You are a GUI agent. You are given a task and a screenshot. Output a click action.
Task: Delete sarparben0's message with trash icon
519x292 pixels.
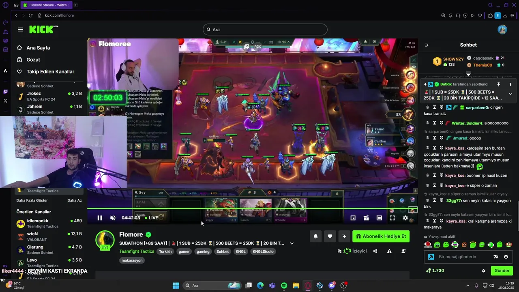(x=427, y=107)
